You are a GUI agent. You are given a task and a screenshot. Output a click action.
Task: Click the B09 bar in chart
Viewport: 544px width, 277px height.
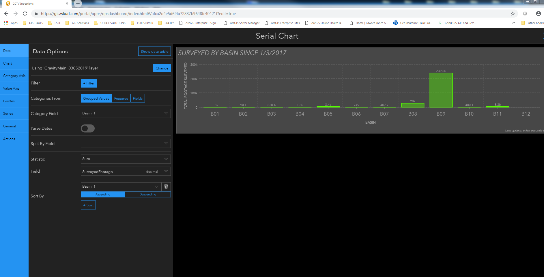point(441,90)
